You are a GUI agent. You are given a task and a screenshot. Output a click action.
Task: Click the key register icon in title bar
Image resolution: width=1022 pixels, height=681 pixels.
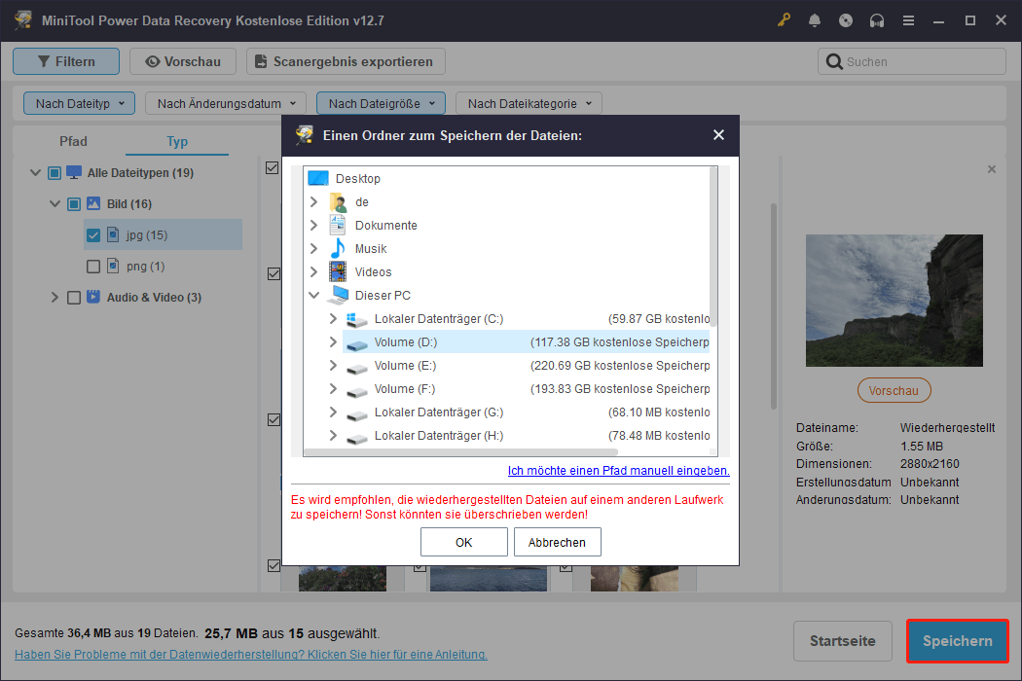coord(784,20)
